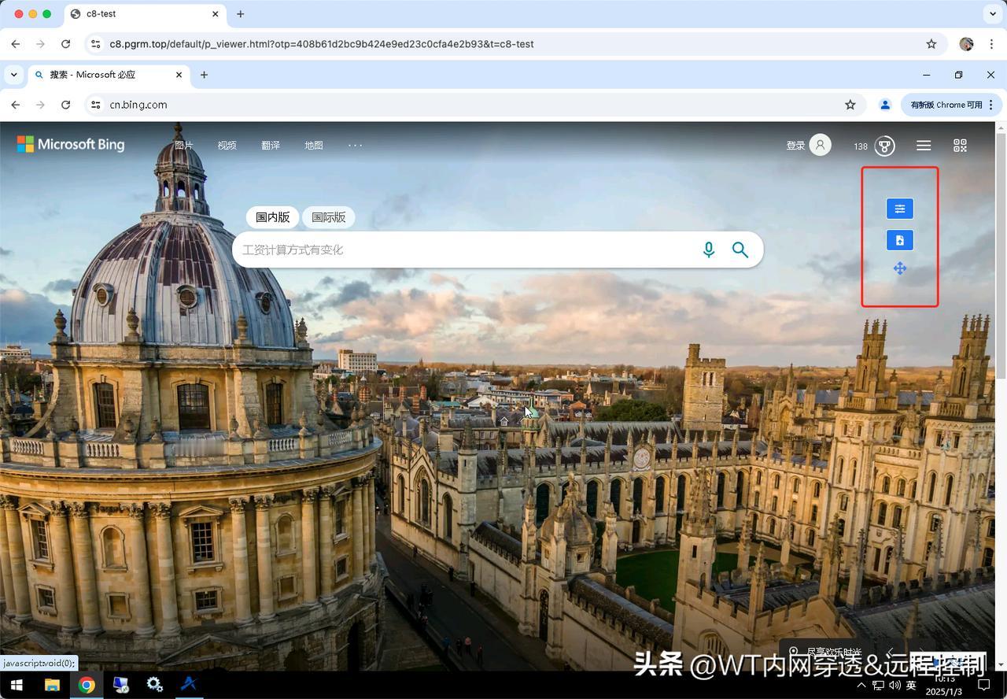The image size is (1007, 699).
Task: Open a new tab in the inner Chrome
Action: [204, 75]
